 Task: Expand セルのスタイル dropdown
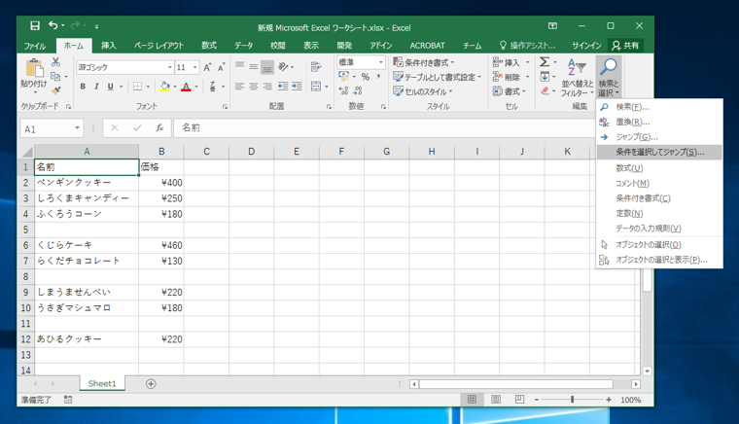pos(422,91)
